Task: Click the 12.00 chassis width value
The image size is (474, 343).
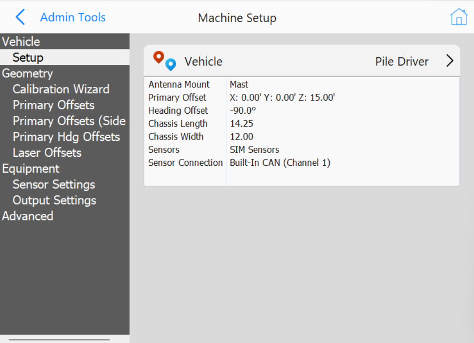Action: 241,136
